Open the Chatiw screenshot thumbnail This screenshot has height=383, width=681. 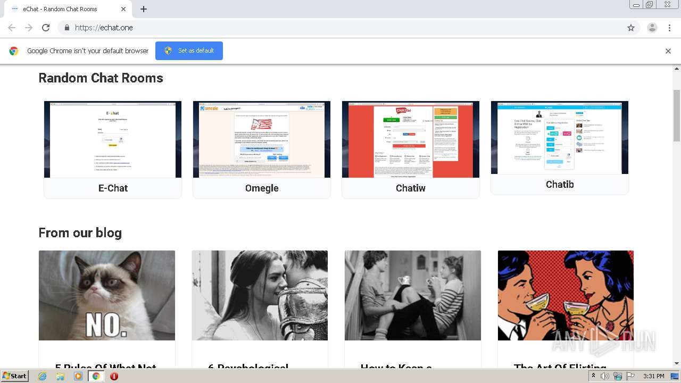411,139
